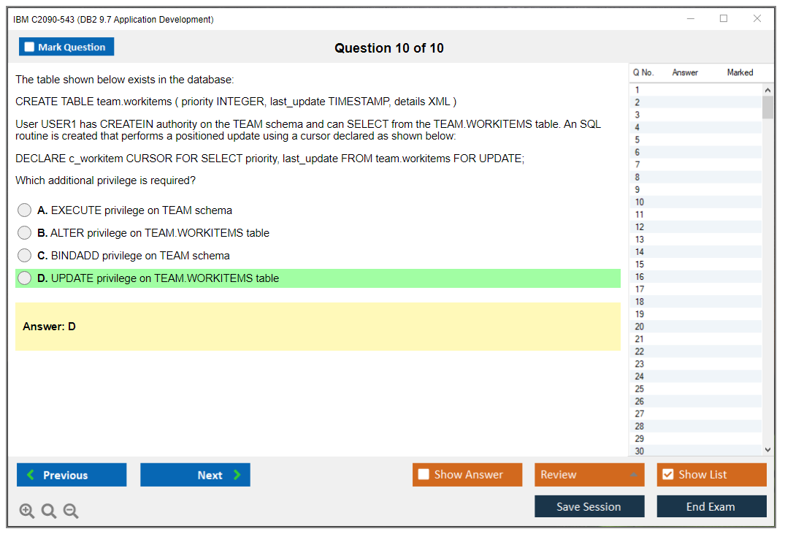
Task: Click the zoom out magnifier icon
Action: click(71, 511)
